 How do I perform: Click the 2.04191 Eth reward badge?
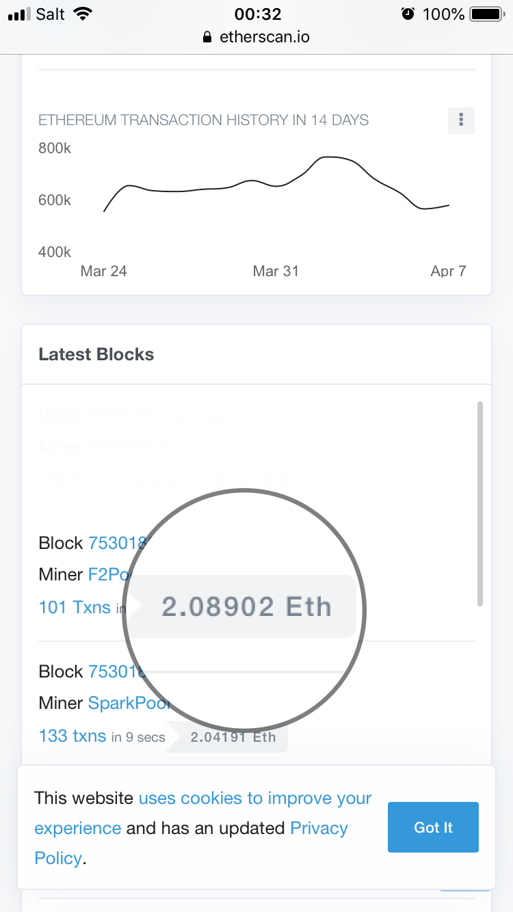click(x=233, y=737)
